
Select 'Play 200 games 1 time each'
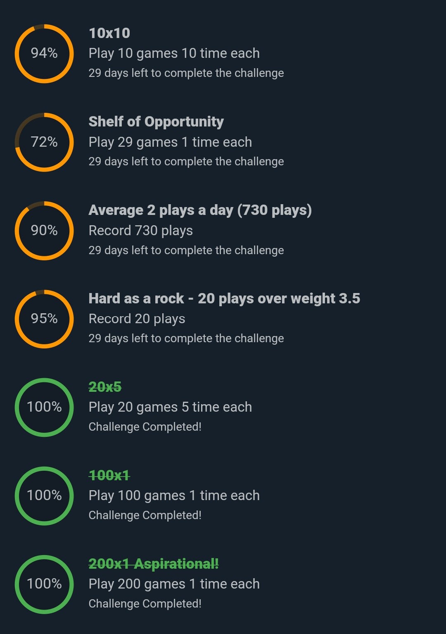(x=174, y=584)
